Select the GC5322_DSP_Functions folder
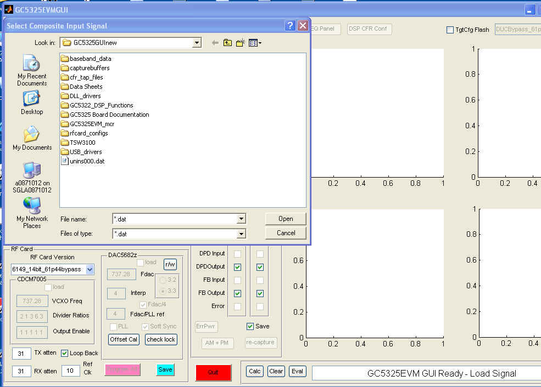The height and width of the screenshot is (387, 541). pos(97,105)
